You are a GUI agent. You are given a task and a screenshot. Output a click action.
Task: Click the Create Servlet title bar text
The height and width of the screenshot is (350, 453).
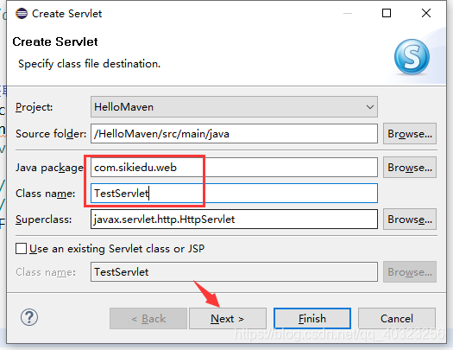click(66, 14)
